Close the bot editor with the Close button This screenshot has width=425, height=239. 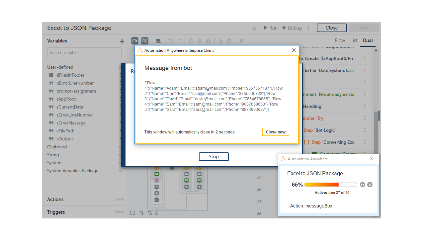pyautogui.click(x=332, y=28)
